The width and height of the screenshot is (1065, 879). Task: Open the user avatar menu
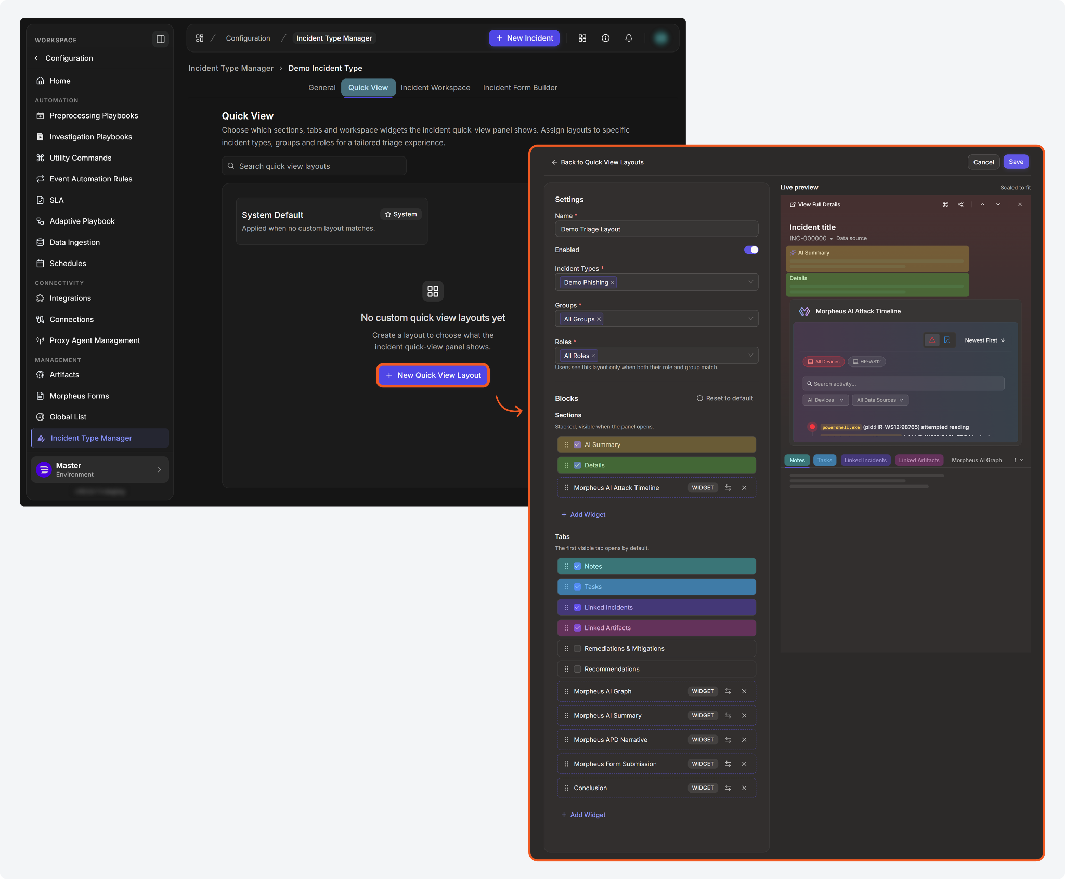tap(660, 38)
